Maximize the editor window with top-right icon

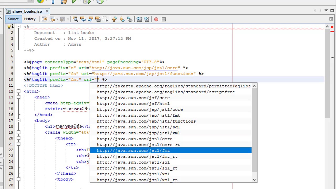(332, 10)
